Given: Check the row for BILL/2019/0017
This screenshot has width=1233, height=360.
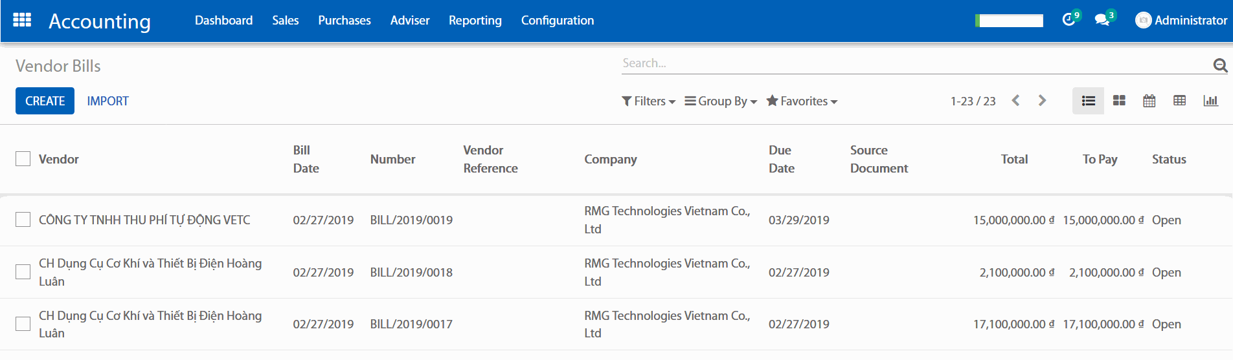Looking at the screenshot, I should (23, 324).
